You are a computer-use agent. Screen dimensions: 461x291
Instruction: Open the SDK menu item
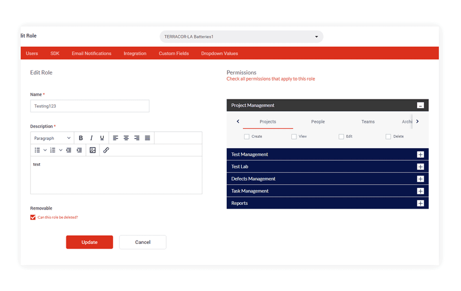[x=55, y=53]
